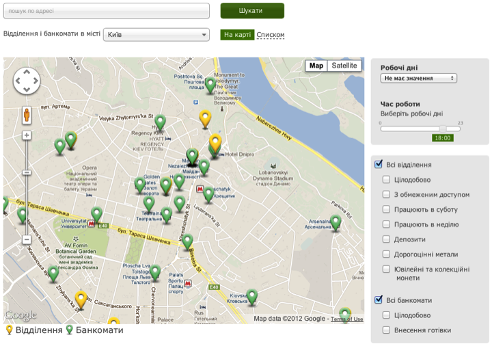Select the 'Map' view type
Viewport: 492px width, 346px height.
pos(316,66)
